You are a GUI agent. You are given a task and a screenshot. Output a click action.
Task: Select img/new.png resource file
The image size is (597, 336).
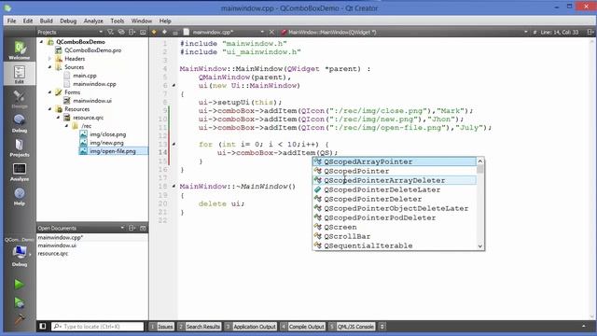pos(106,143)
